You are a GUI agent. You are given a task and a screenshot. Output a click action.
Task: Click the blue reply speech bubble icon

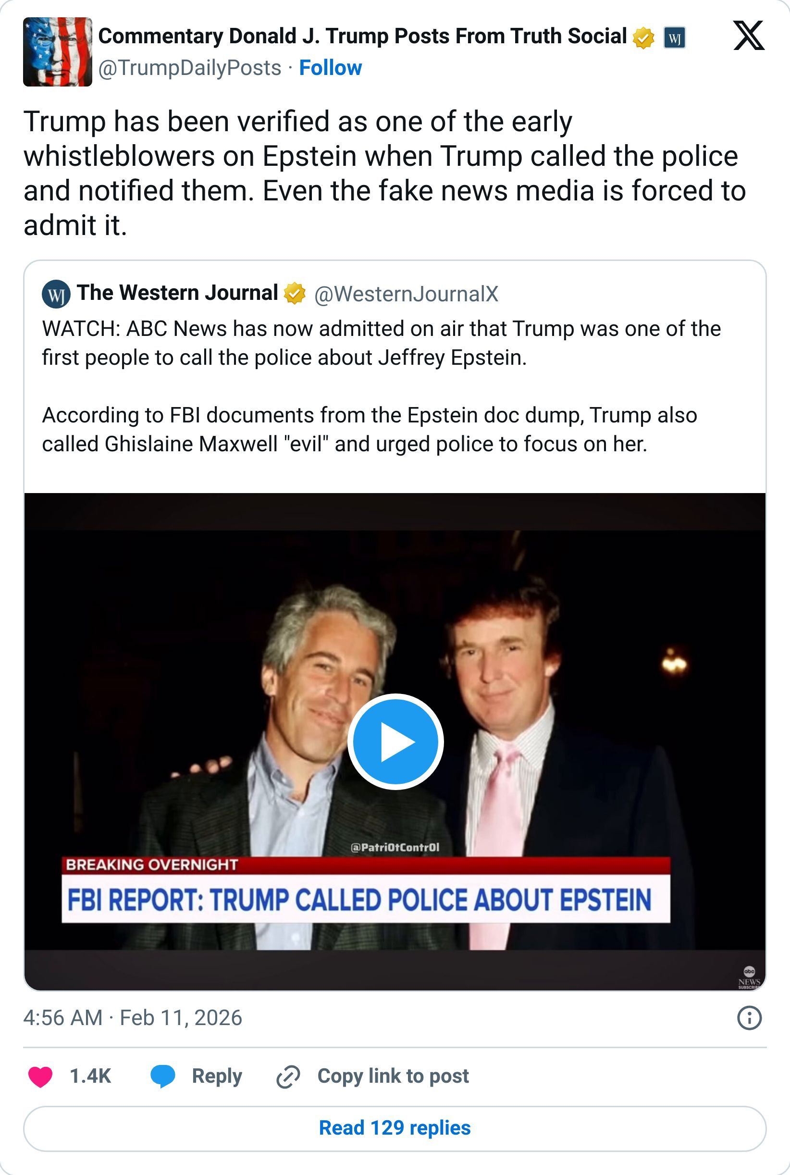(x=163, y=1077)
